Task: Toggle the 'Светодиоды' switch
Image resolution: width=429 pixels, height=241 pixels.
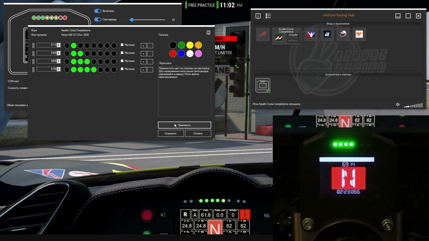Action: 98,19
